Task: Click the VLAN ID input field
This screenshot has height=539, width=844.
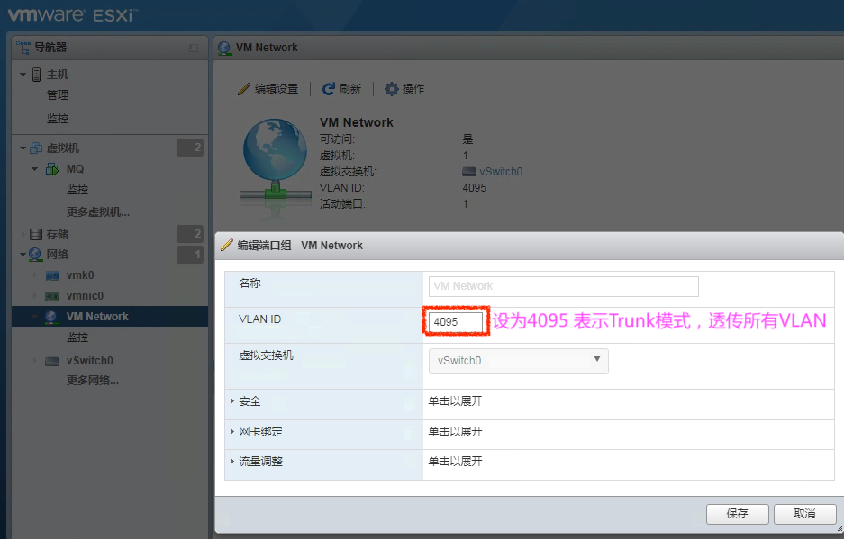Action: tap(456, 322)
